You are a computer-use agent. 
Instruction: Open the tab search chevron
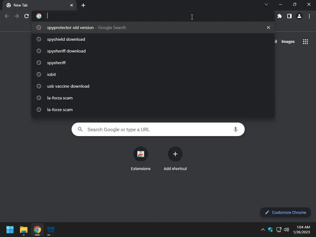click(266, 4)
